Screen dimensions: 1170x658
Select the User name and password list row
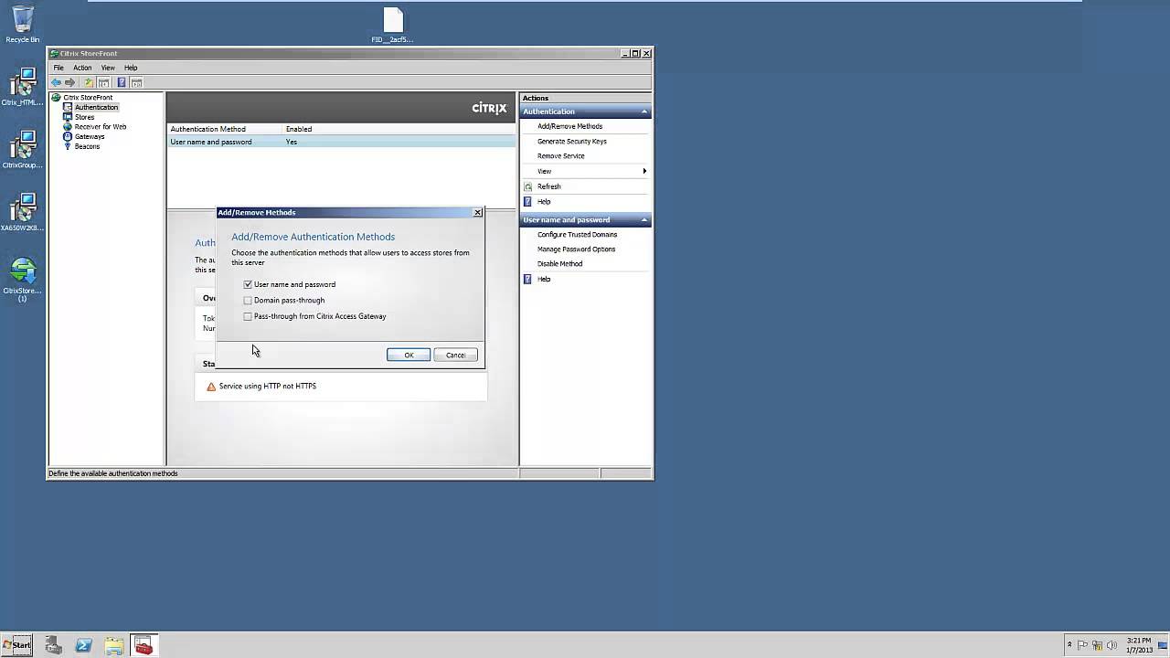tap(341, 142)
